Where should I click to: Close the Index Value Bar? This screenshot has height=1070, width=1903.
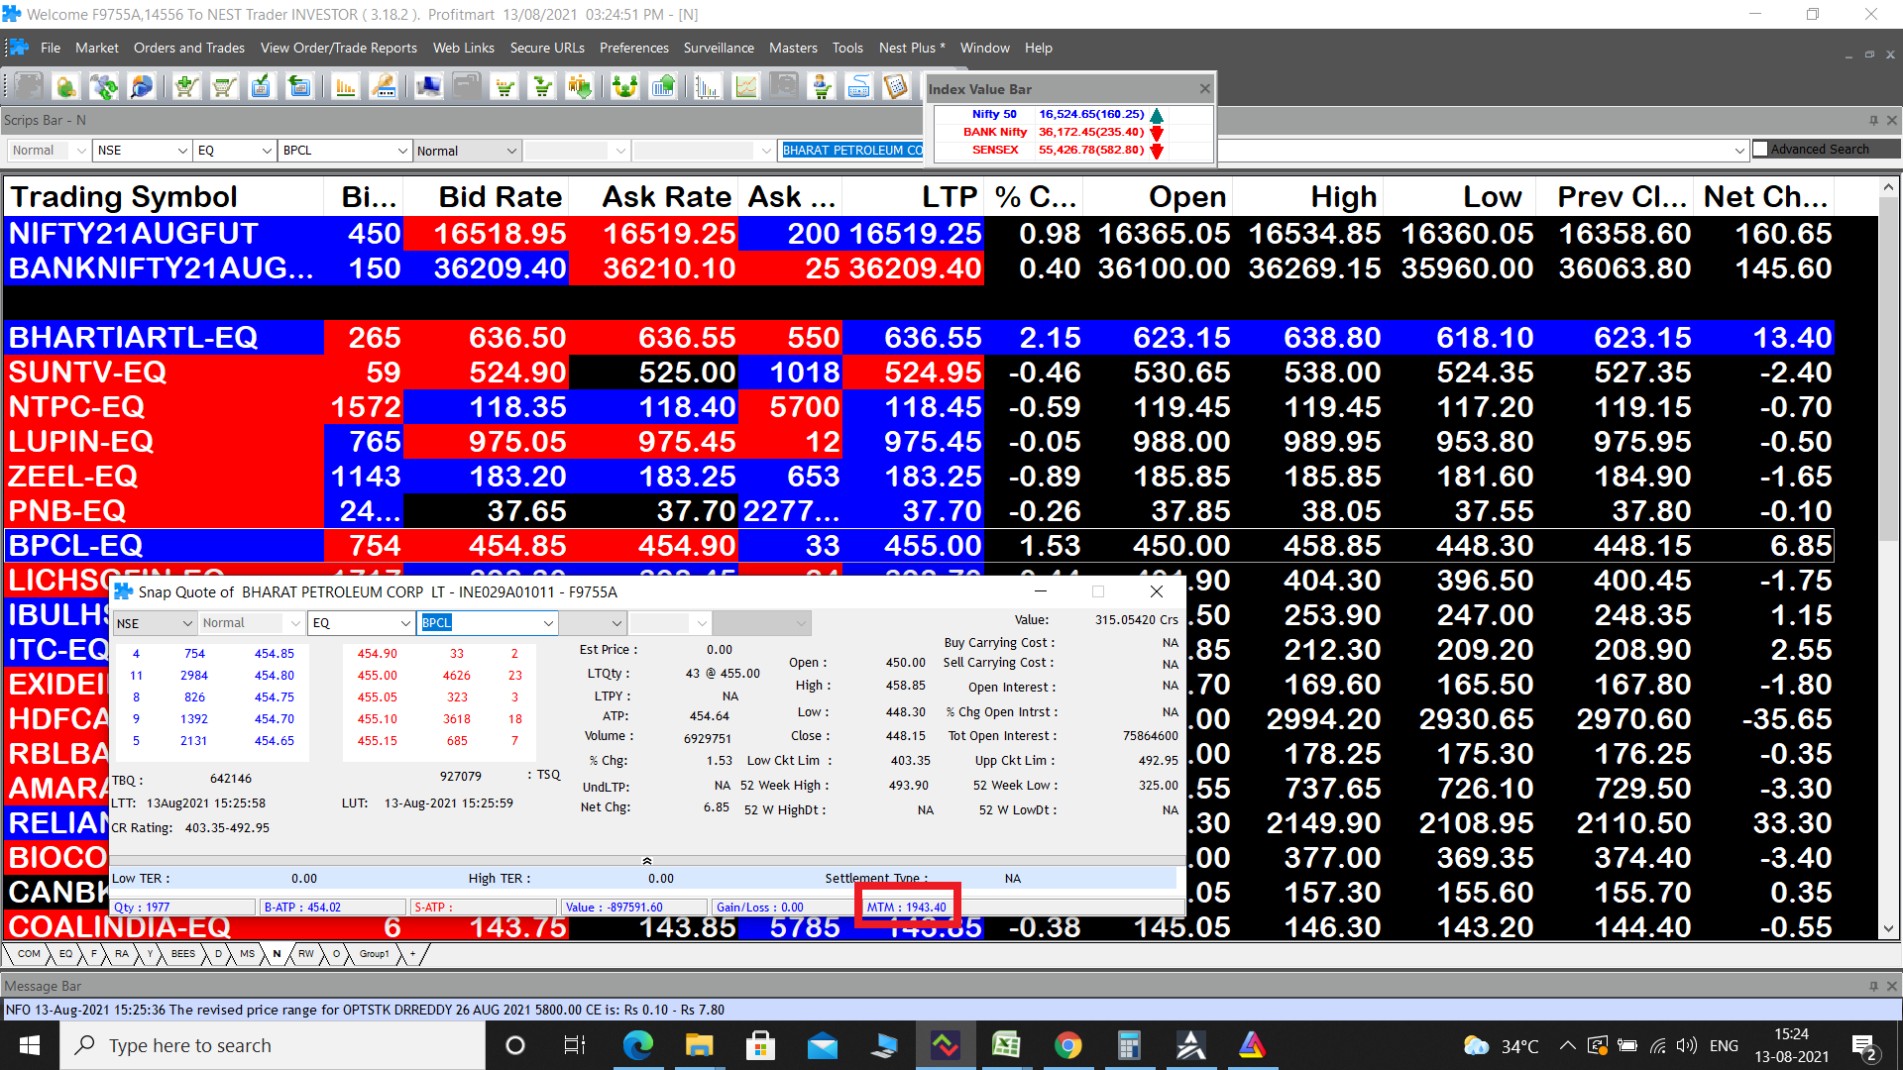pos(1204,89)
